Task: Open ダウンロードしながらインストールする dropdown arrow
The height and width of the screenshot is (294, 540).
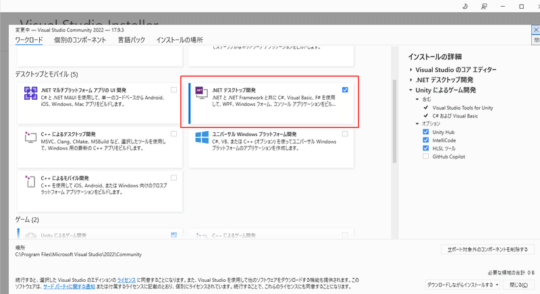Action: point(497,285)
